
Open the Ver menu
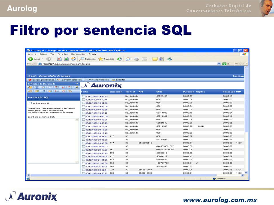coord(52,54)
